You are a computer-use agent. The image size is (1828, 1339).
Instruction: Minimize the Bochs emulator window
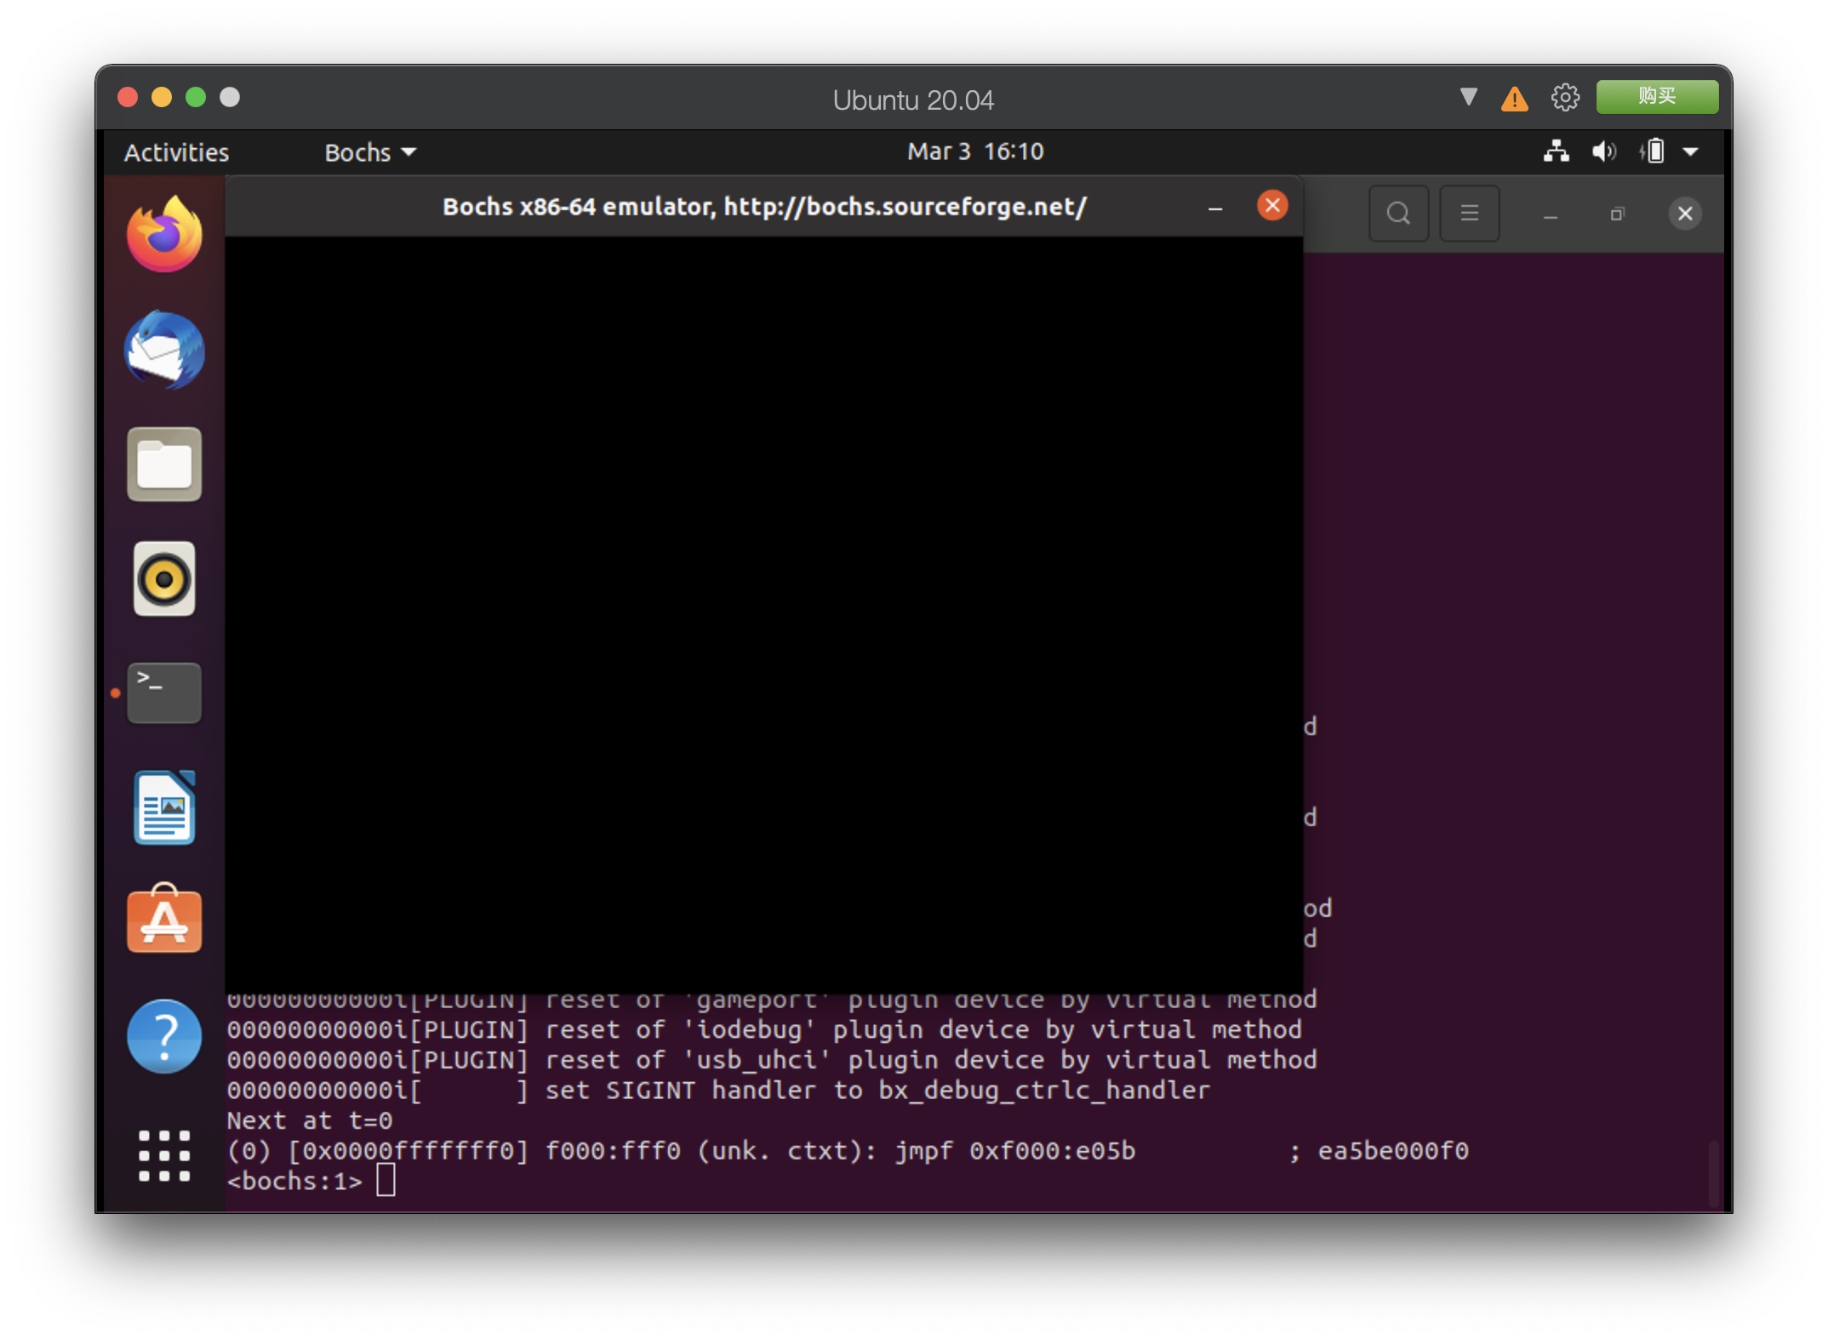click(1215, 208)
